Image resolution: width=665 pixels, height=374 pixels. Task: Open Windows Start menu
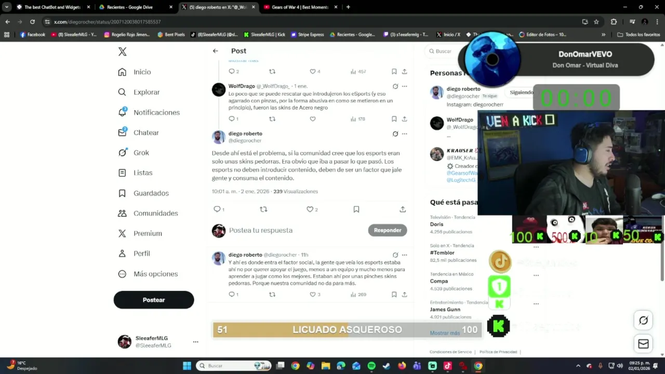[187, 366]
